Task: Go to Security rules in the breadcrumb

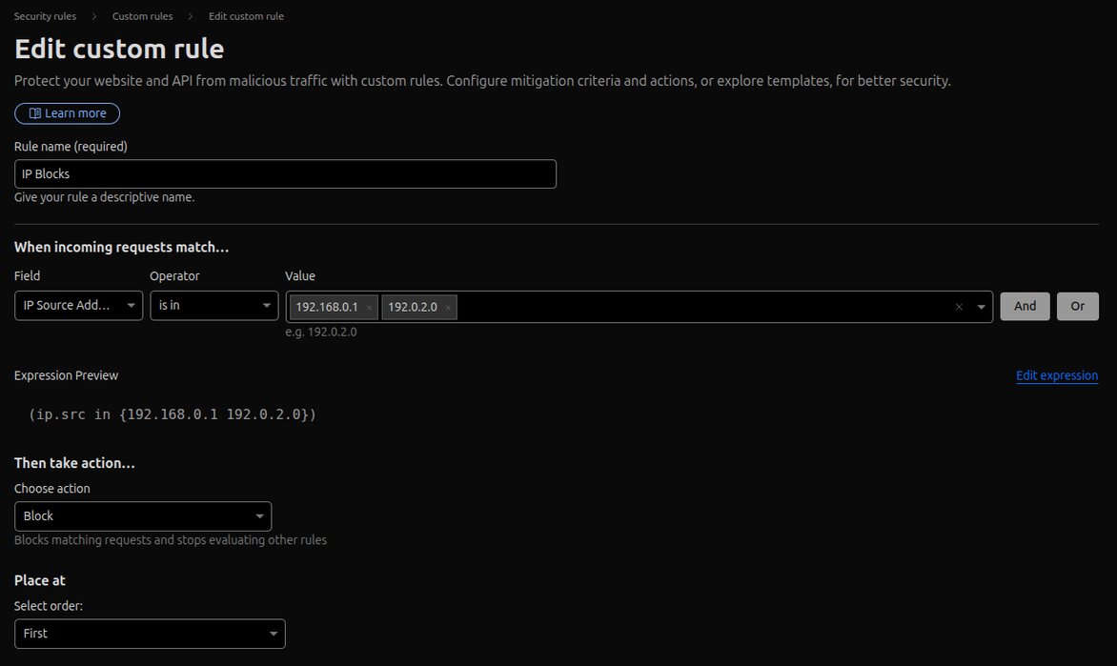Action: pos(45,16)
